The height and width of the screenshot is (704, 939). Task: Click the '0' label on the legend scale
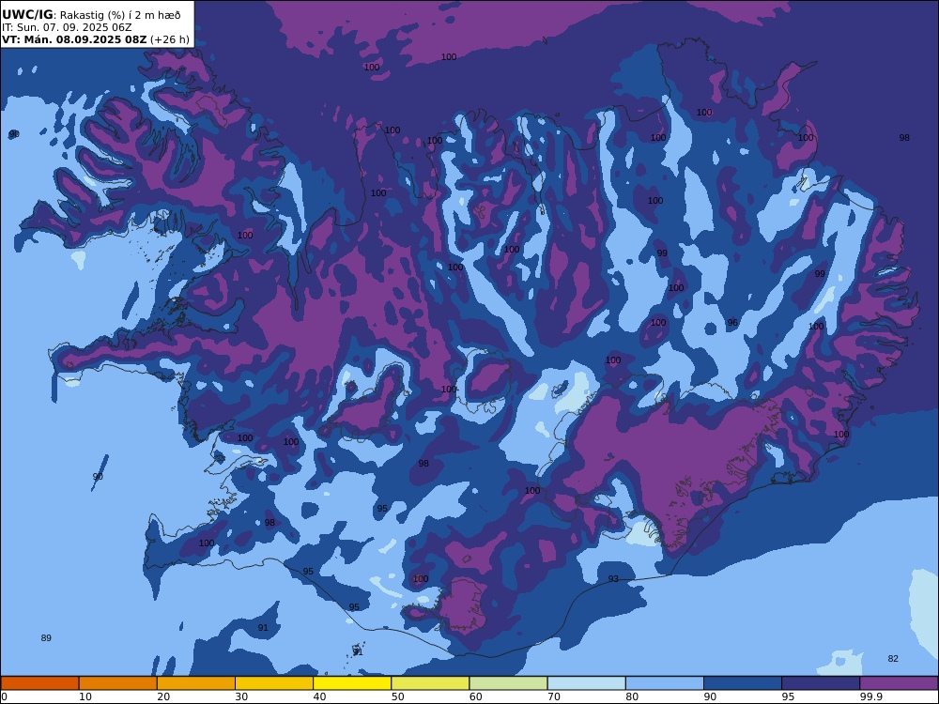(4, 696)
